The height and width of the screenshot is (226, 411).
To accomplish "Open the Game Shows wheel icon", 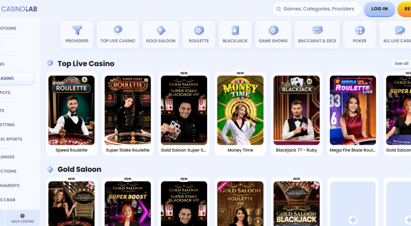I will tap(273, 30).
